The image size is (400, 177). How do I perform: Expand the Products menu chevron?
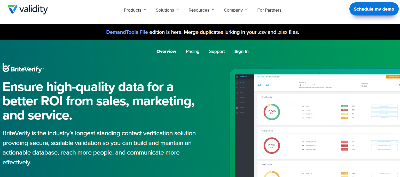(x=145, y=10)
